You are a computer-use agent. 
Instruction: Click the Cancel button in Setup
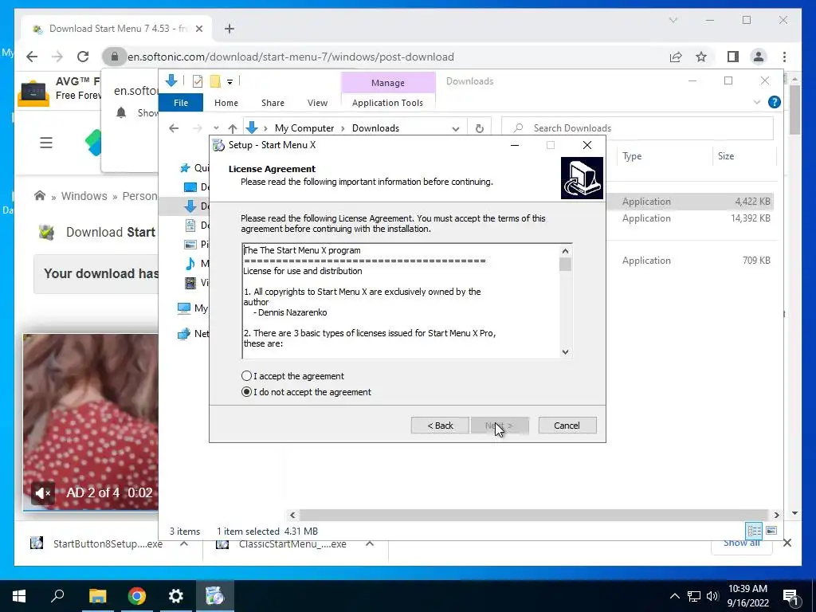(x=567, y=426)
